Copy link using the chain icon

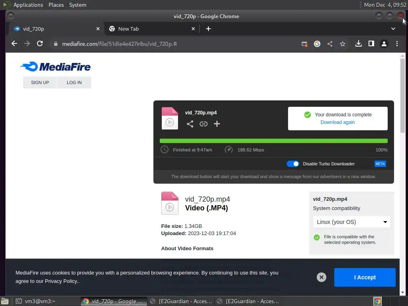(204, 124)
